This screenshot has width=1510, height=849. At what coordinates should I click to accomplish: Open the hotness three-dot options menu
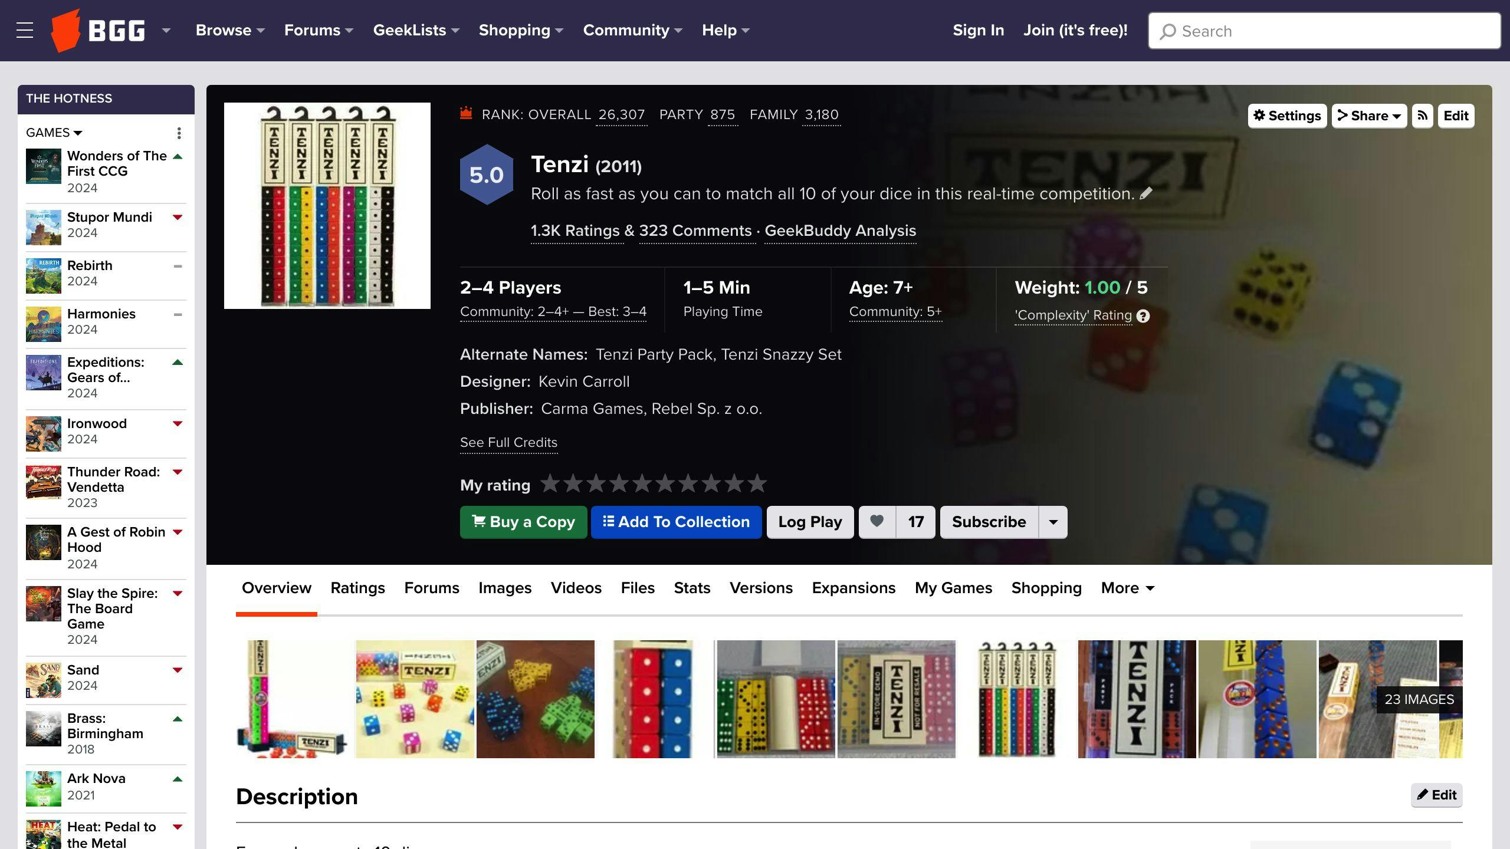point(179,133)
